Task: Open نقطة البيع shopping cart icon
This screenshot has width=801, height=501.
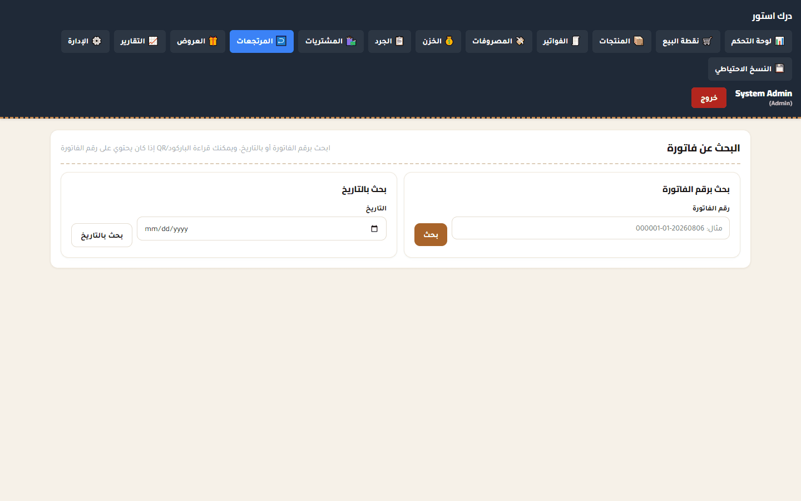Action: [707, 41]
